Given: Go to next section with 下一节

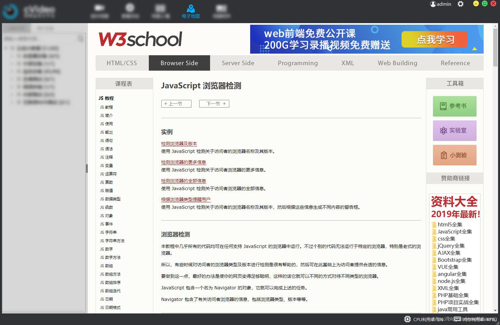Looking at the screenshot, I should (x=214, y=104).
